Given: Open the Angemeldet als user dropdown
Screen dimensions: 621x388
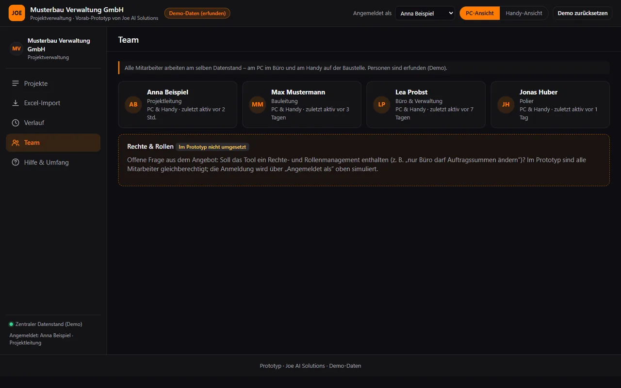Looking at the screenshot, I should click(x=425, y=13).
